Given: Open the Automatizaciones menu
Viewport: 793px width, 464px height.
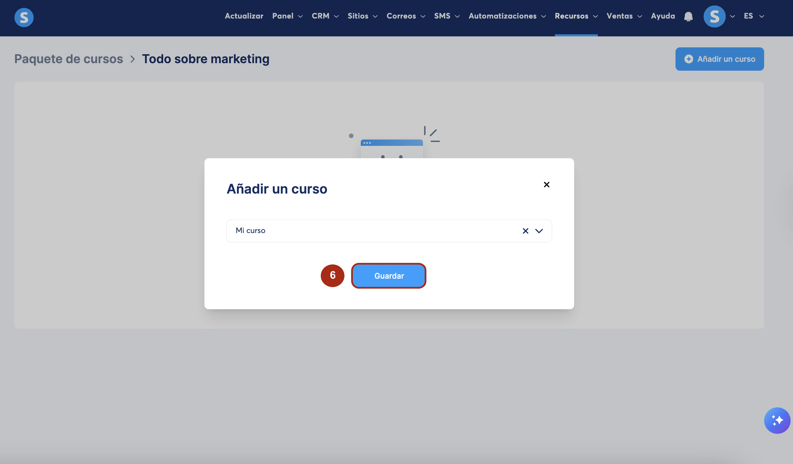Looking at the screenshot, I should pyautogui.click(x=507, y=16).
